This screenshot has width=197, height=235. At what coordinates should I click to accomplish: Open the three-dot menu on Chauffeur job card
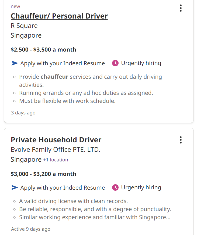point(181,8)
